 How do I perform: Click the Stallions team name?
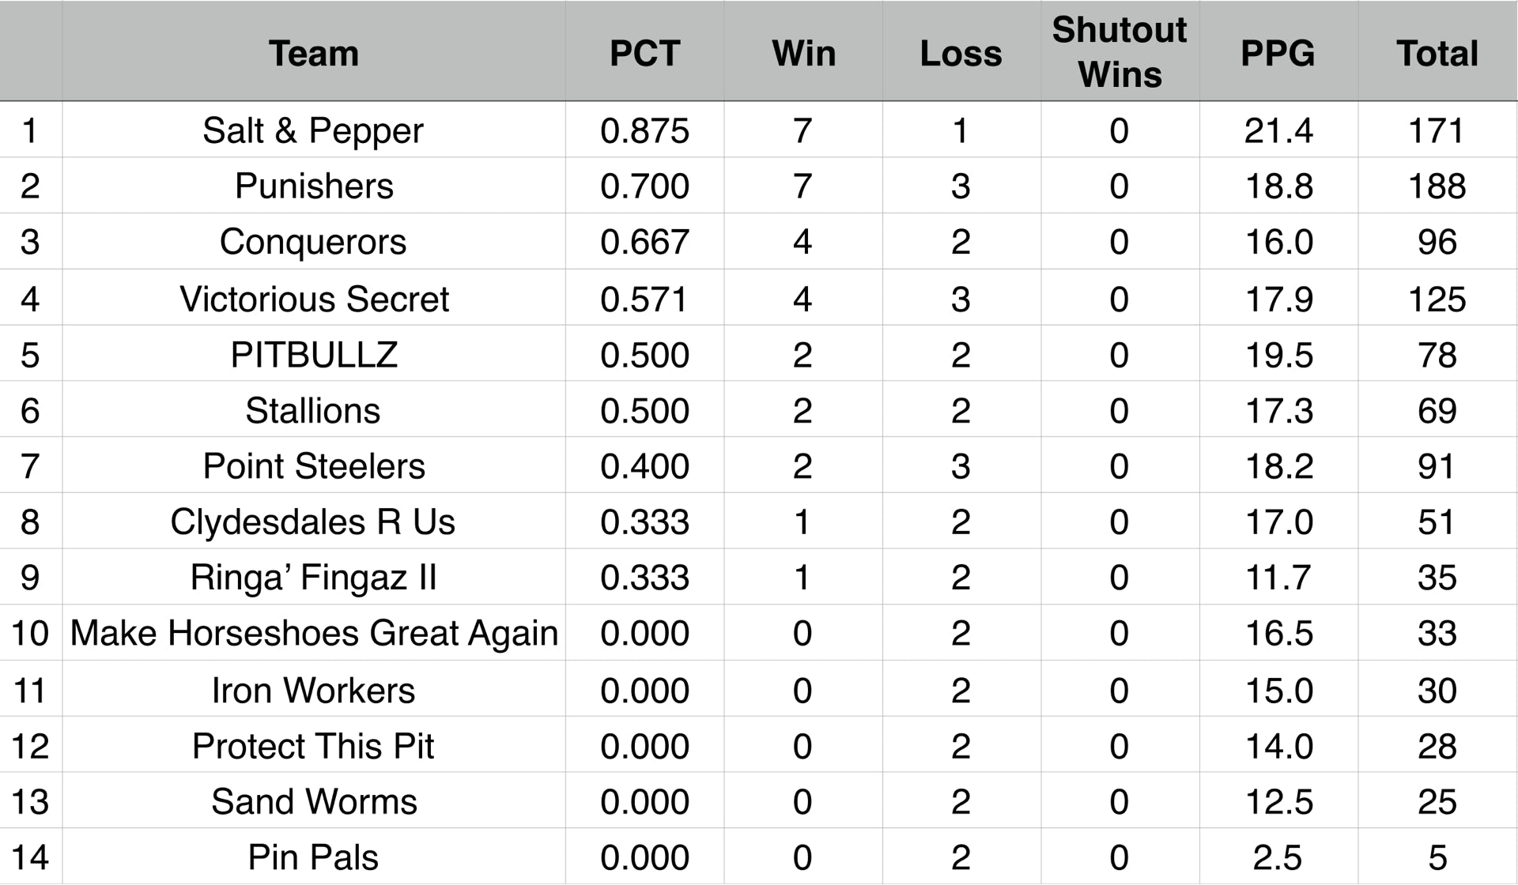313,411
